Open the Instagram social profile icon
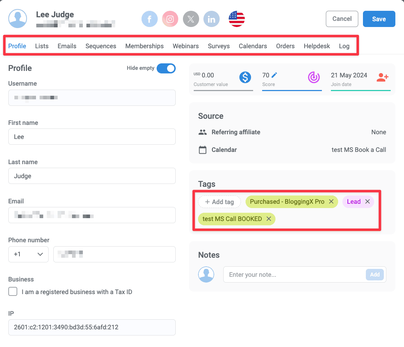The height and width of the screenshot is (347, 404). [x=170, y=19]
